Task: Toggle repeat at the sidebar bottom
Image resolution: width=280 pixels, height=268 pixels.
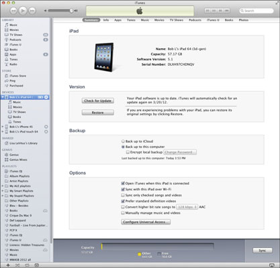Action: tap(27, 265)
